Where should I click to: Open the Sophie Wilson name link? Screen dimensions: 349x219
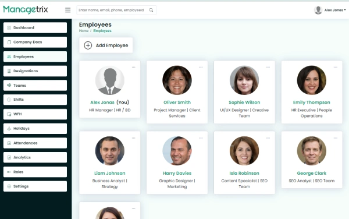click(x=244, y=103)
